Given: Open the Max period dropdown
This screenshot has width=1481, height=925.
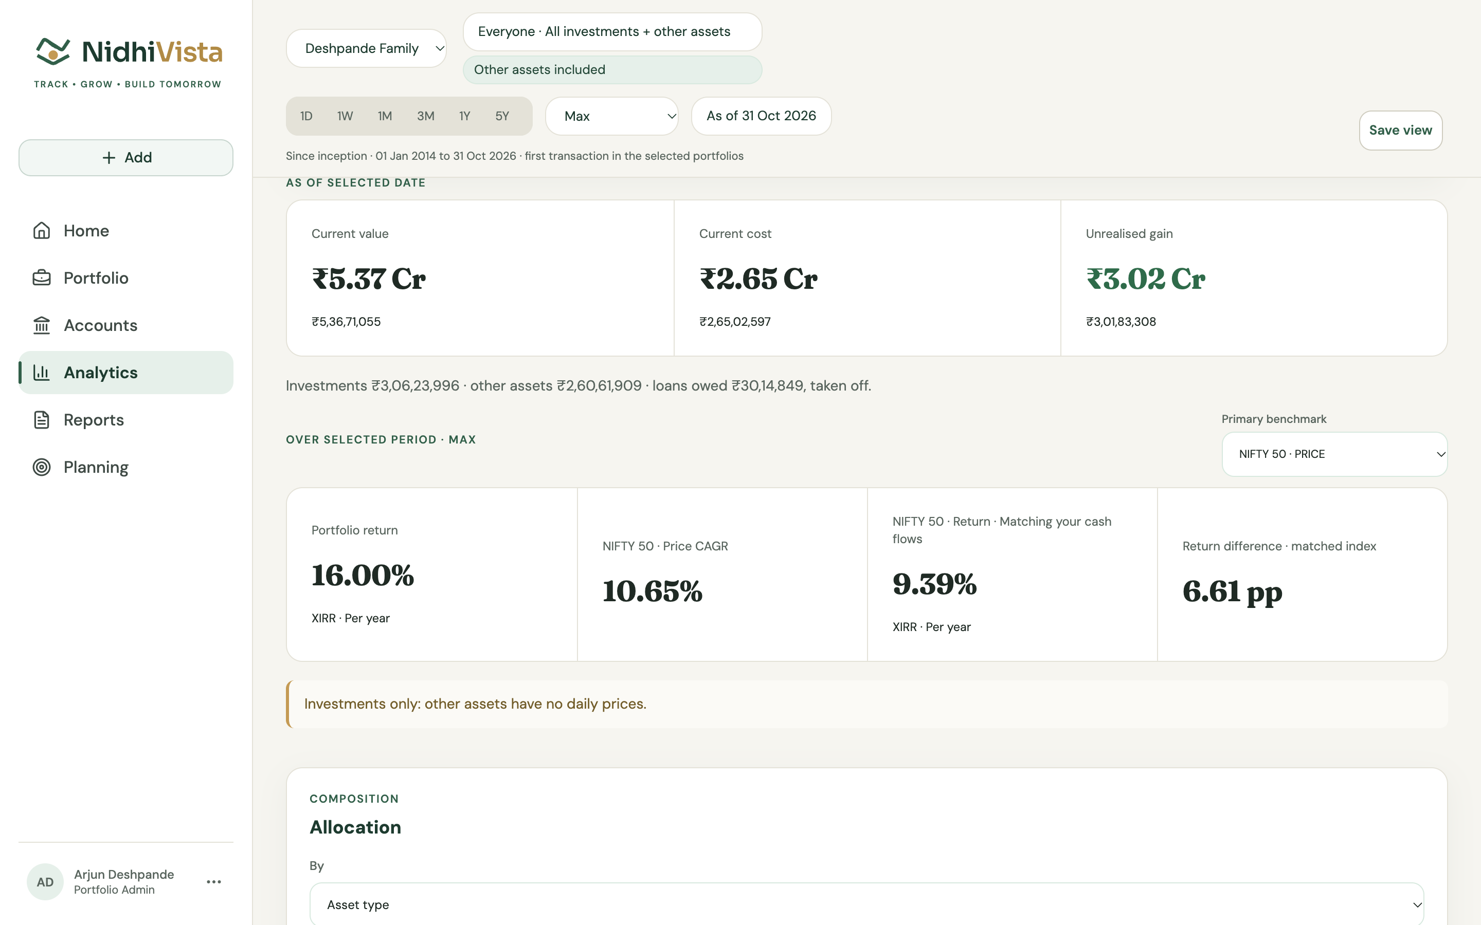Looking at the screenshot, I should [612, 116].
